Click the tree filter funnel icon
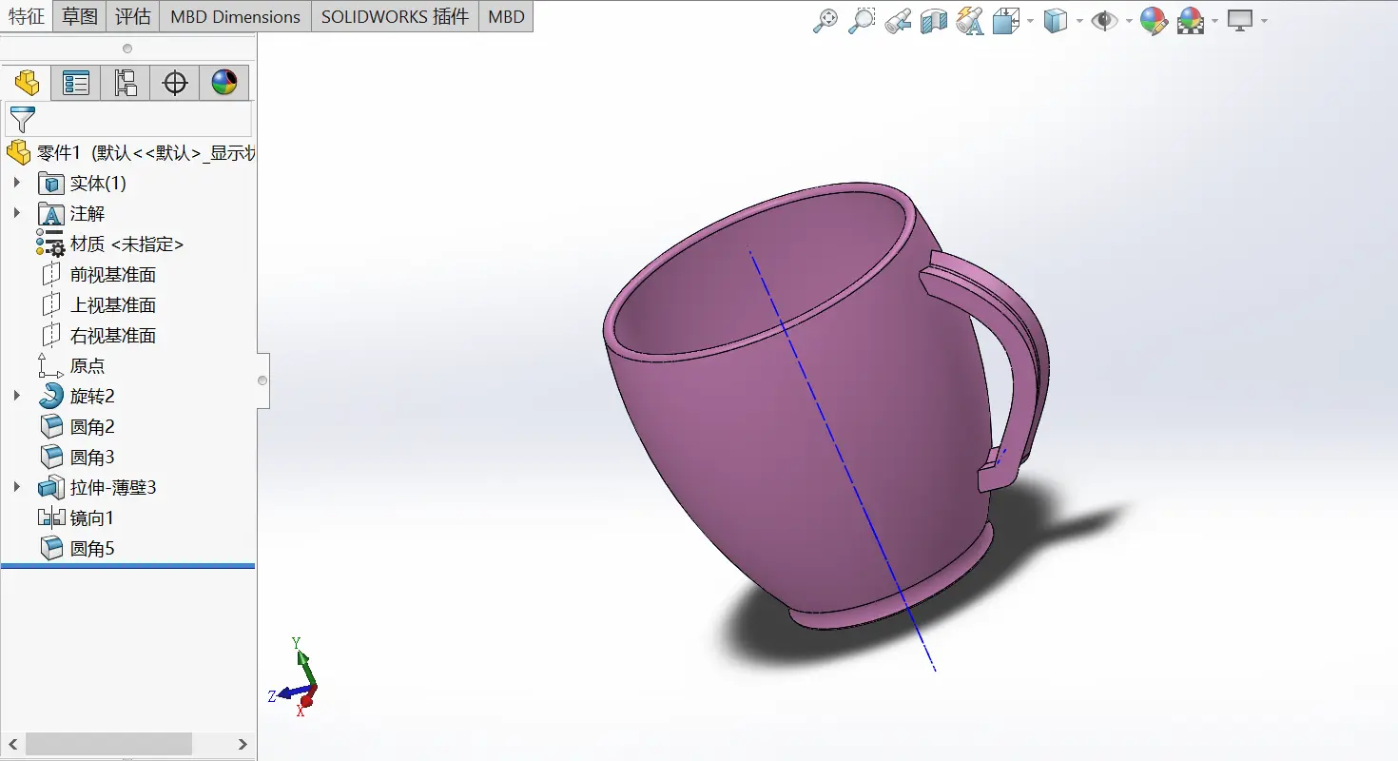Viewport: 1398px width, 761px height. (x=22, y=120)
